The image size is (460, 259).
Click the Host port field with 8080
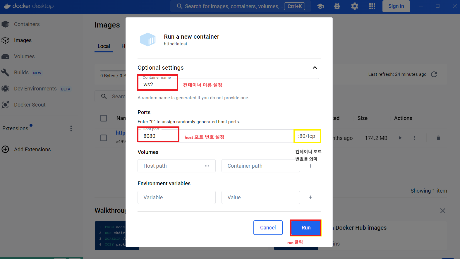point(216,136)
